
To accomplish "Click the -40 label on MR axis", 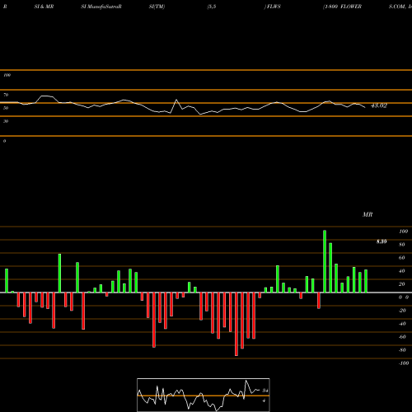I will [x=402, y=324].
